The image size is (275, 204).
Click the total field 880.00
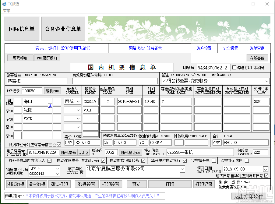click(x=246, y=142)
